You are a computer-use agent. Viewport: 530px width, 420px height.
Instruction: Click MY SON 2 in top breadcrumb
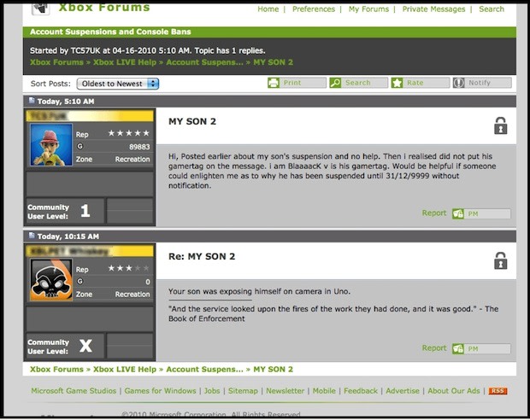pyautogui.click(x=273, y=62)
